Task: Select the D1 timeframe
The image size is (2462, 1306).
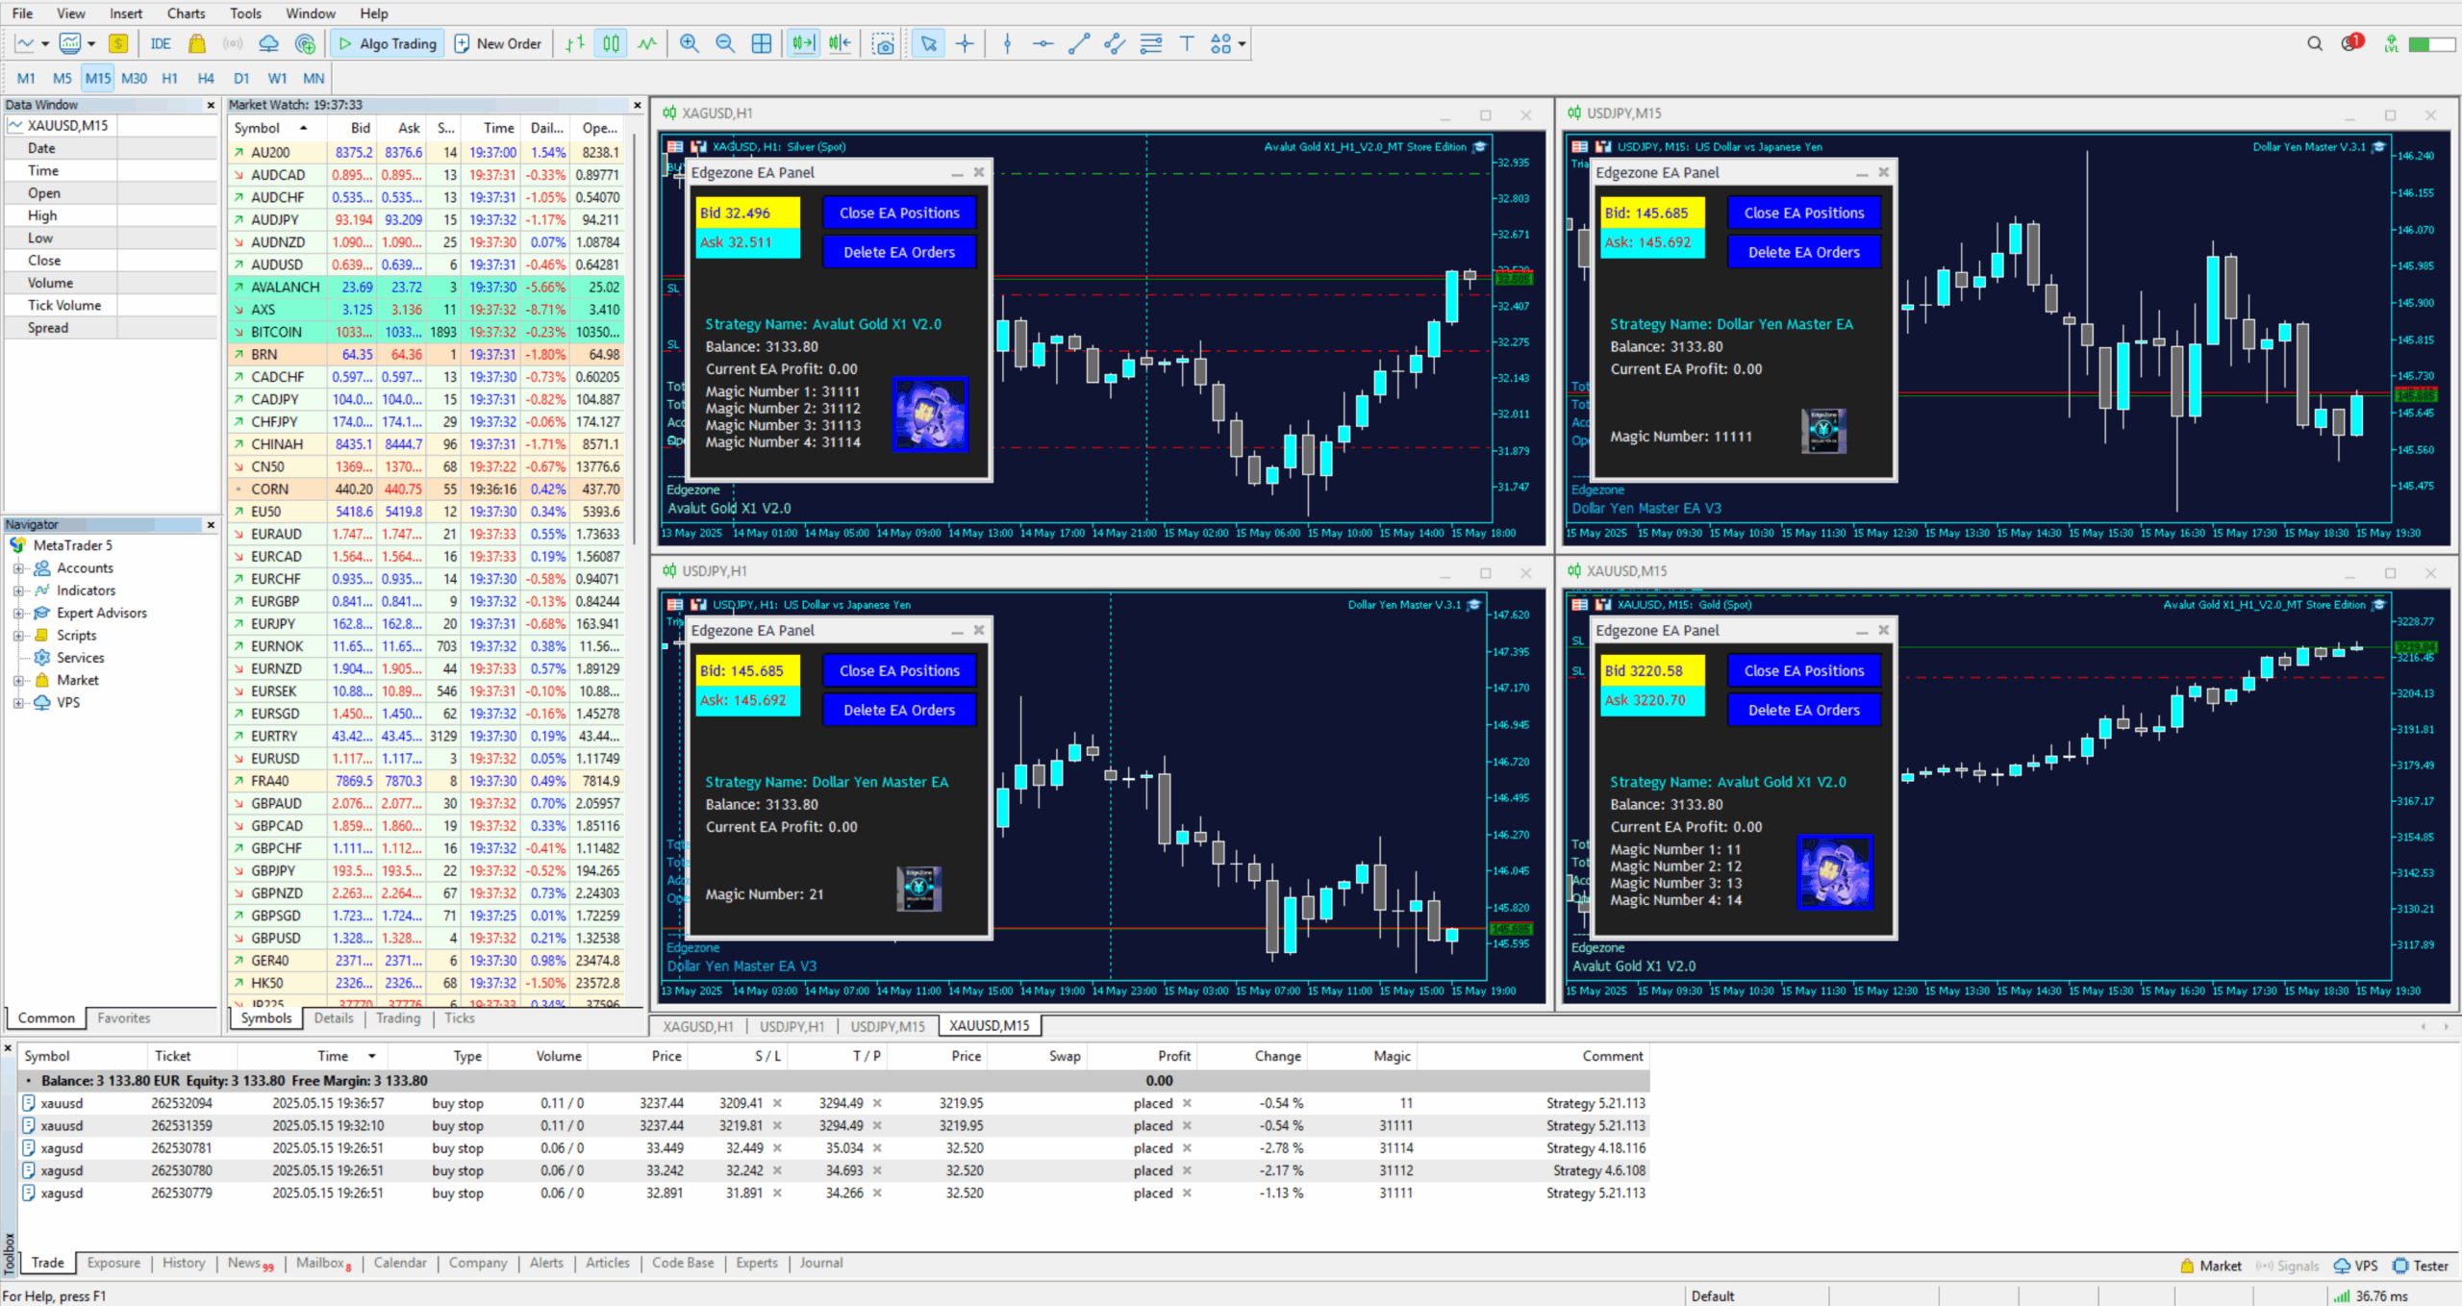Action: [241, 79]
